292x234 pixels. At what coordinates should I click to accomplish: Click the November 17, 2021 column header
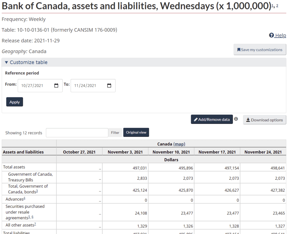point(217,152)
